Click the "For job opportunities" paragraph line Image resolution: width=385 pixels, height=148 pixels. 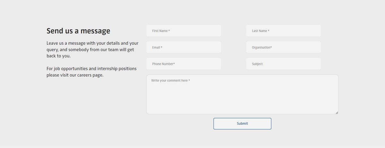(x=91, y=69)
